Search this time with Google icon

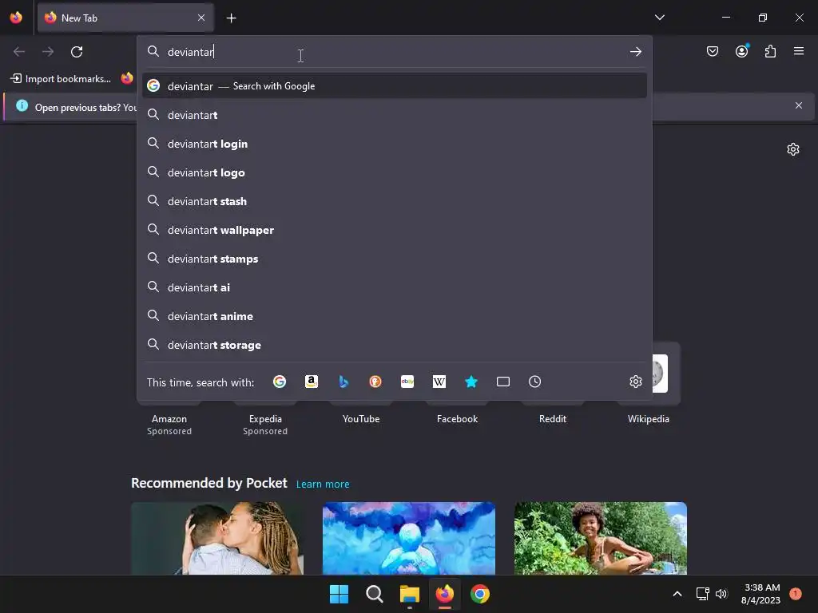[x=279, y=382]
